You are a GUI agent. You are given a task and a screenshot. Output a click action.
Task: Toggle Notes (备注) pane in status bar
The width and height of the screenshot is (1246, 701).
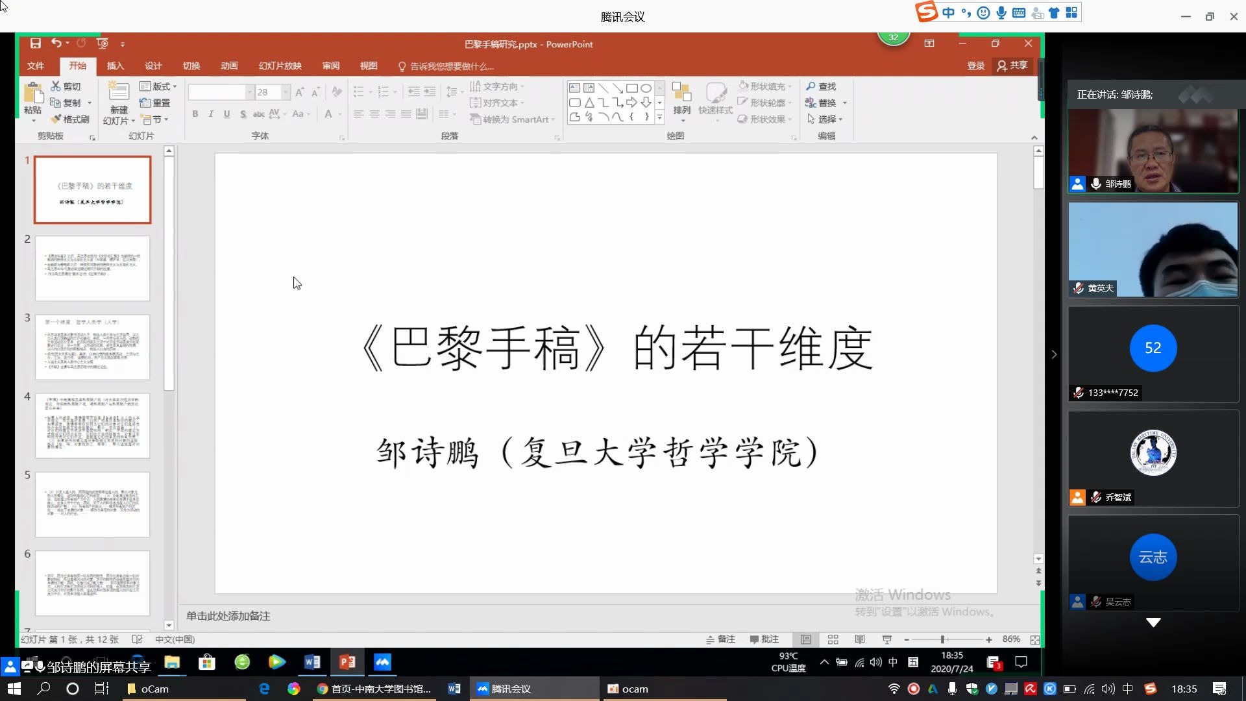tap(720, 639)
